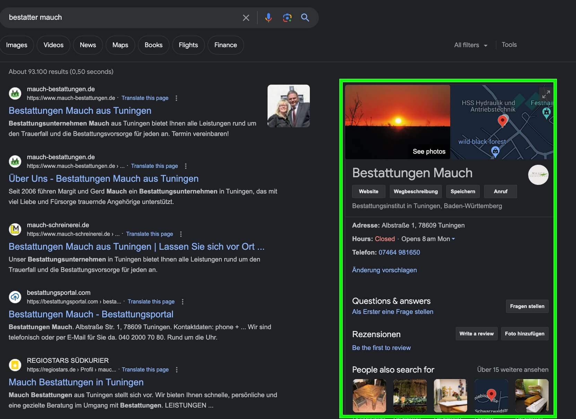Click Translate this page for bestattungsportal.com result
Image resolution: width=576 pixels, height=419 pixels.
click(x=151, y=302)
